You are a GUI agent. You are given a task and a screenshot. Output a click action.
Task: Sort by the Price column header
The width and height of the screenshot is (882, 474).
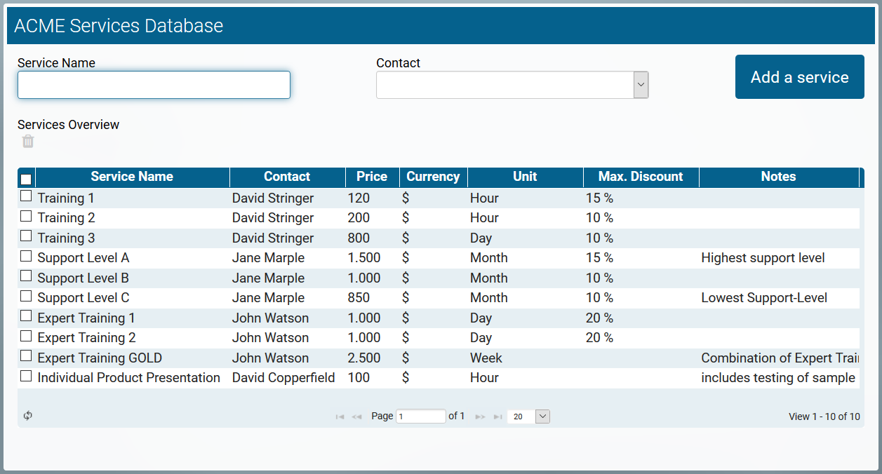click(x=371, y=177)
